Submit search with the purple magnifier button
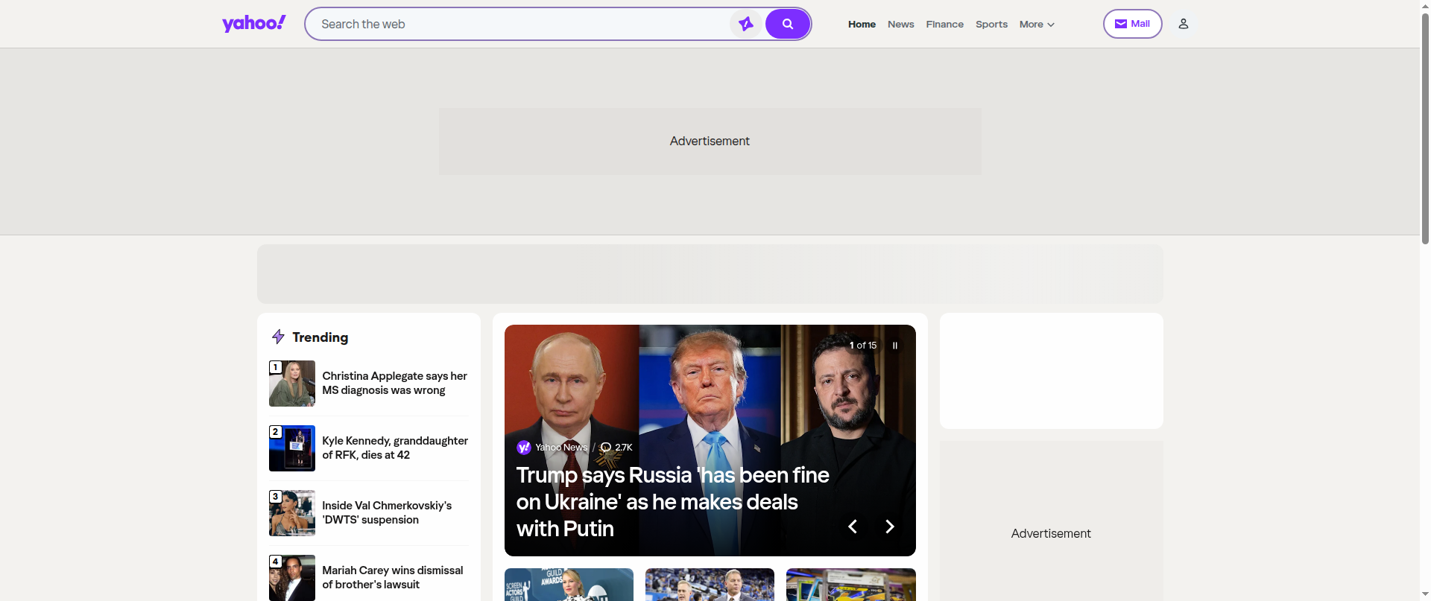The width and height of the screenshot is (1431, 601). point(787,24)
